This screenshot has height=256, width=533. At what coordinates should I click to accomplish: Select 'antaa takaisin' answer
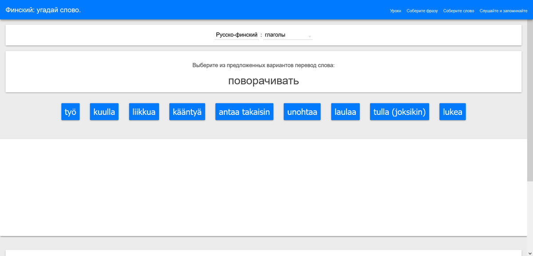tap(244, 112)
